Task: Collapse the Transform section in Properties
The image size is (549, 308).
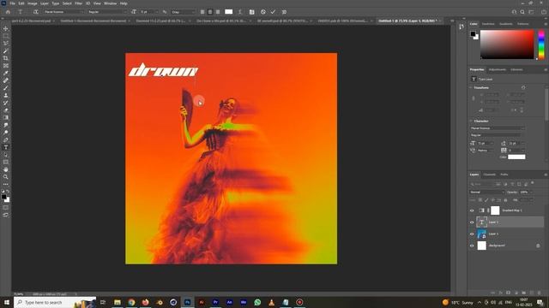Action: 471,87
